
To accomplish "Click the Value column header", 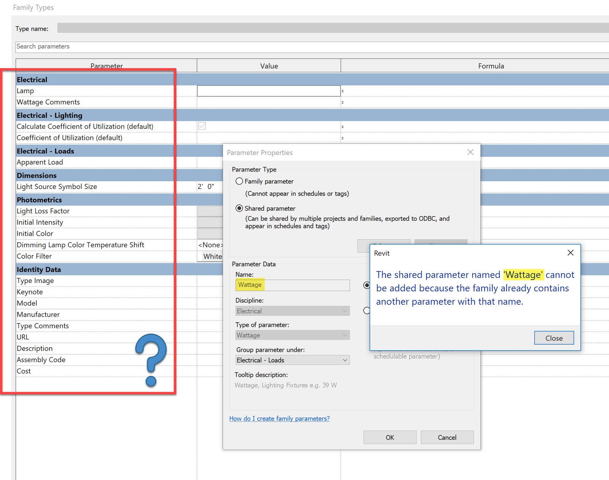I will pyautogui.click(x=269, y=65).
